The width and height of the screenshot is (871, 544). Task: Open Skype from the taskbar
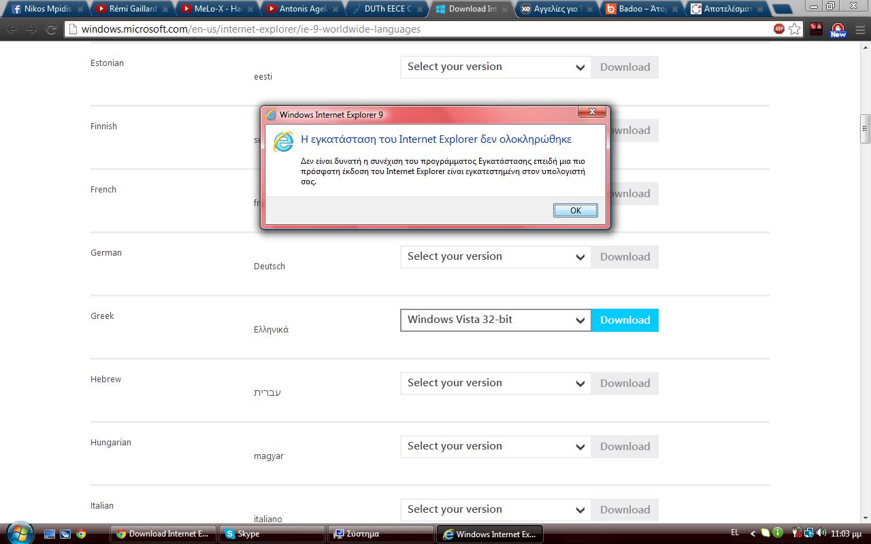[272, 534]
